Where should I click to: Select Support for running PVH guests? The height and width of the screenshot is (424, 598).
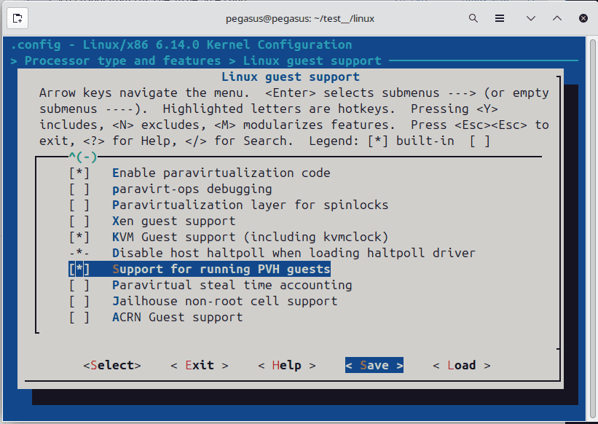pos(221,269)
